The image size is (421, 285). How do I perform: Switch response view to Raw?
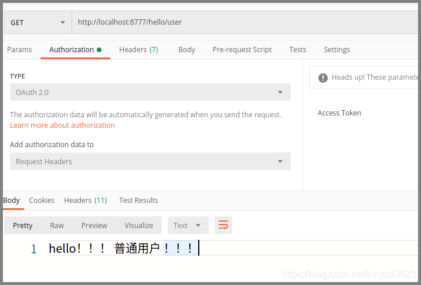click(x=57, y=225)
